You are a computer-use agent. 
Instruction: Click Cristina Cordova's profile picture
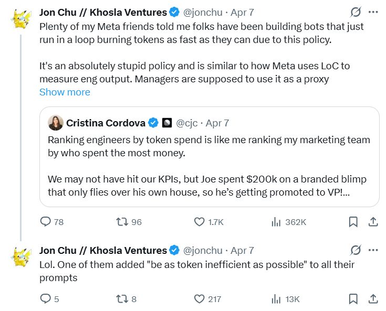point(56,123)
